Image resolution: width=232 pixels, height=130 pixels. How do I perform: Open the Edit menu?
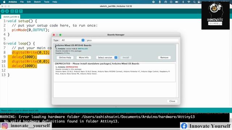[29, 2]
